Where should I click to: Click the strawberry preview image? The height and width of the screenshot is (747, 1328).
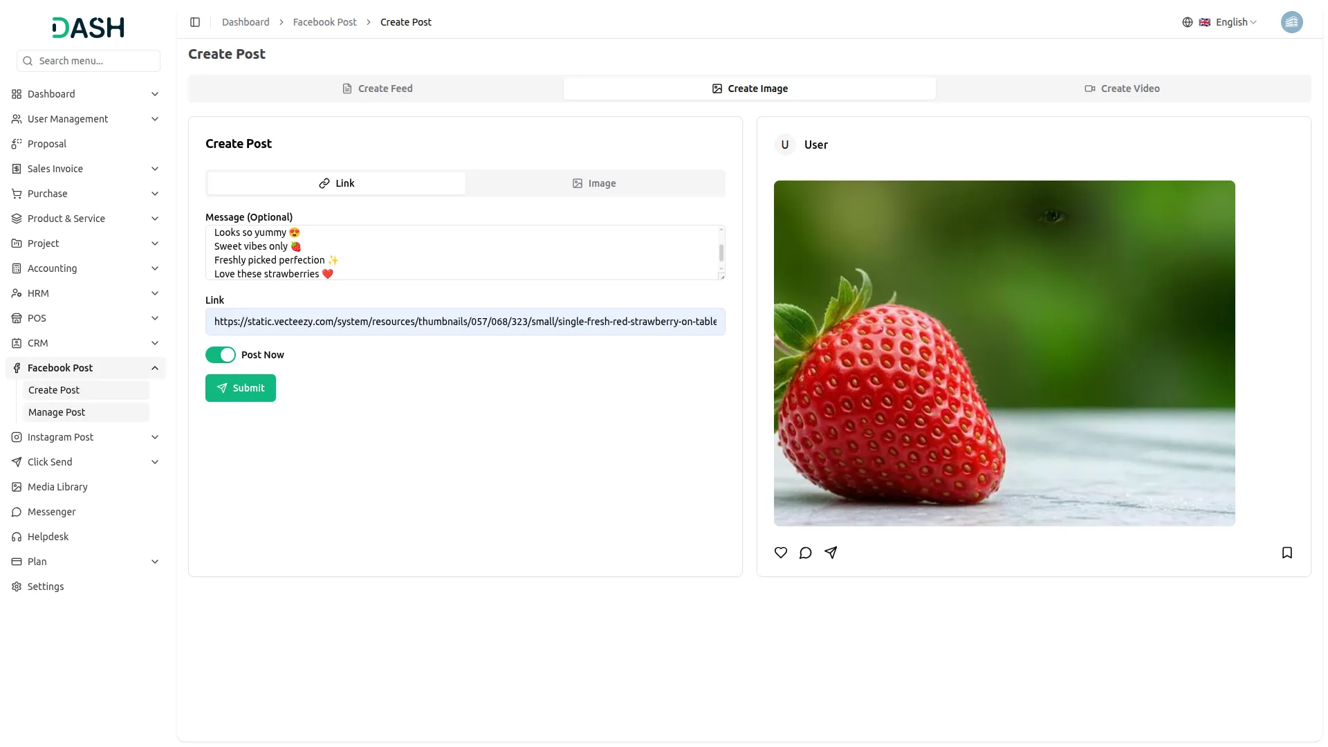(x=1004, y=353)
